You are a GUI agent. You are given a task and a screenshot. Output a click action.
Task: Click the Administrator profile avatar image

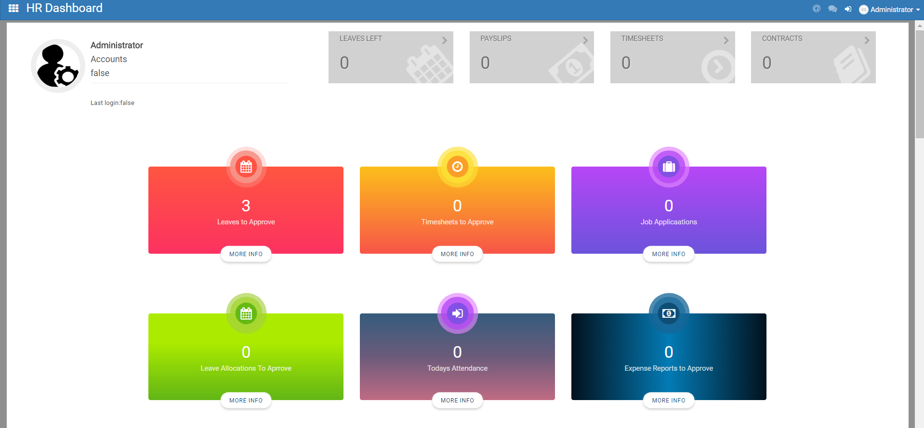58,66
